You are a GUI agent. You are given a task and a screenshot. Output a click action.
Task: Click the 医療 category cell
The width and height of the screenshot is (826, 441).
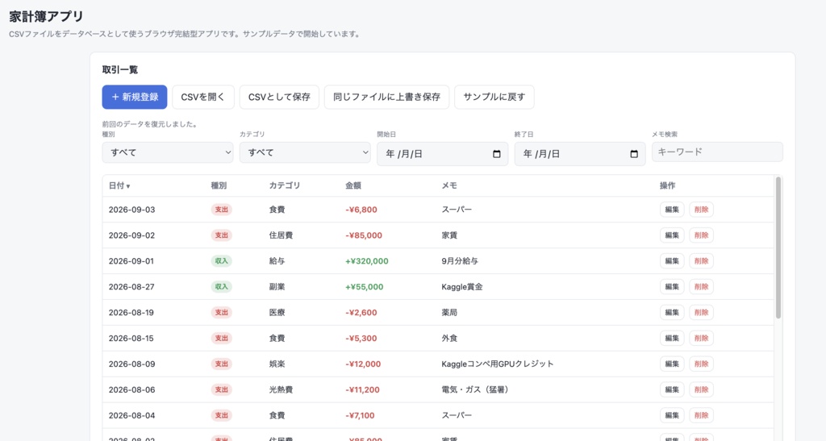click(277, 313)
